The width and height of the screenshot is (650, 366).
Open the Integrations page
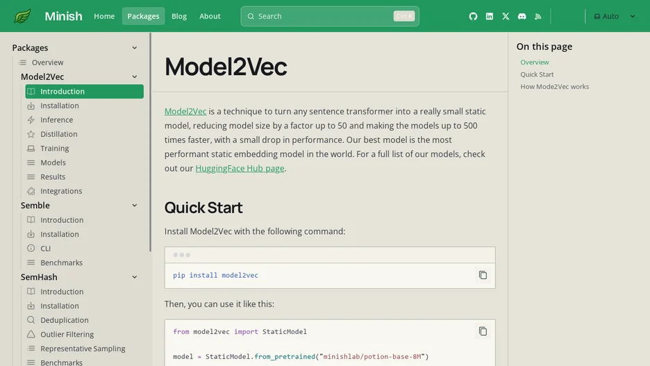pos(61,191)
